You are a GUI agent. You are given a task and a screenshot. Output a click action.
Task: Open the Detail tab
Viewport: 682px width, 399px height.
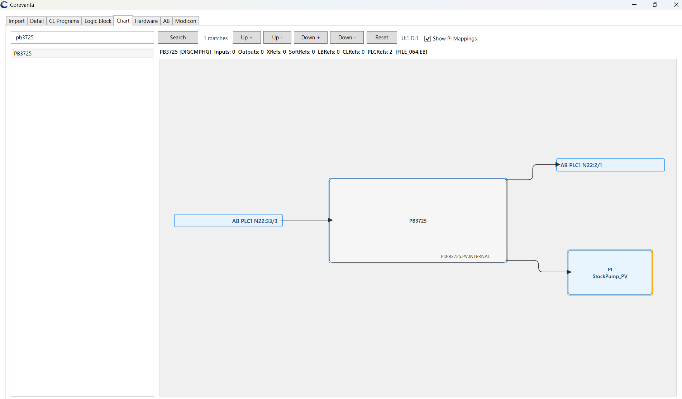tap(37, 21)
